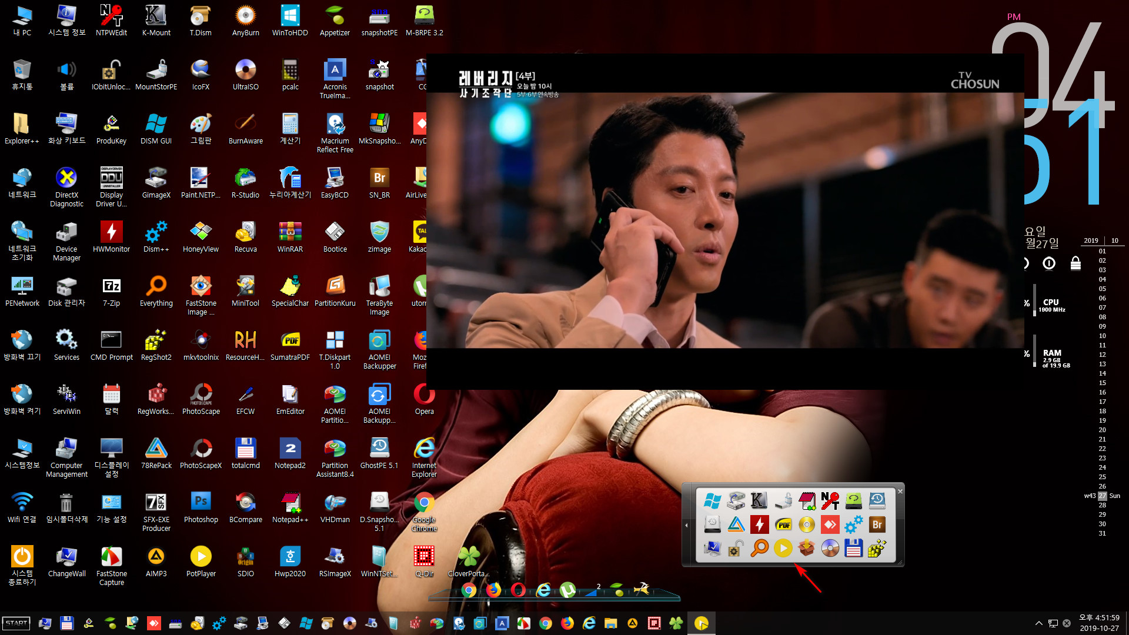Open Macrium Reflect Free shortcut
This screenshot has height=635, width=1129.
(335, 133)
